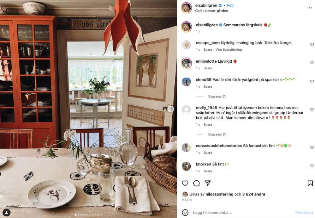Like the knorkan comment

[312, 166]
